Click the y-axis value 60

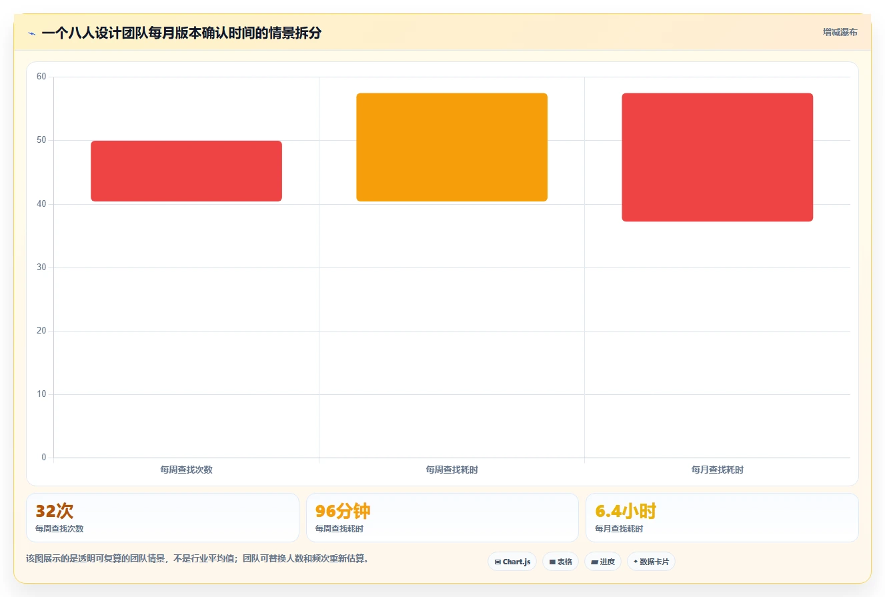pyautogui.click(x=41, y=77)
